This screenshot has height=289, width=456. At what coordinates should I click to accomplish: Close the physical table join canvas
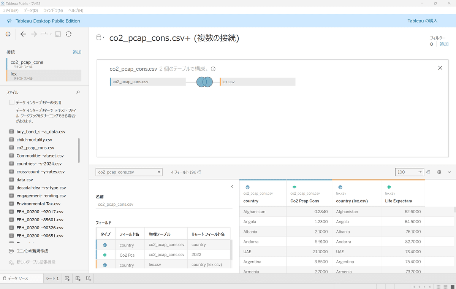click(x=440, y=68)
